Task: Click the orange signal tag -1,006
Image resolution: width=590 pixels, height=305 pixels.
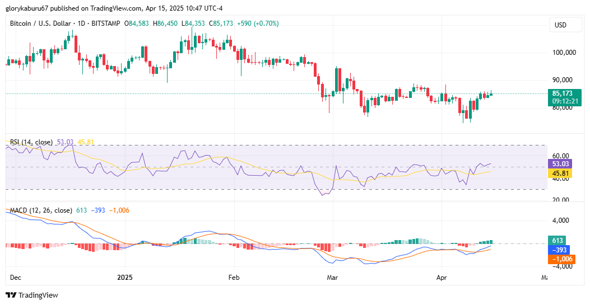Action: click(562, 259)
